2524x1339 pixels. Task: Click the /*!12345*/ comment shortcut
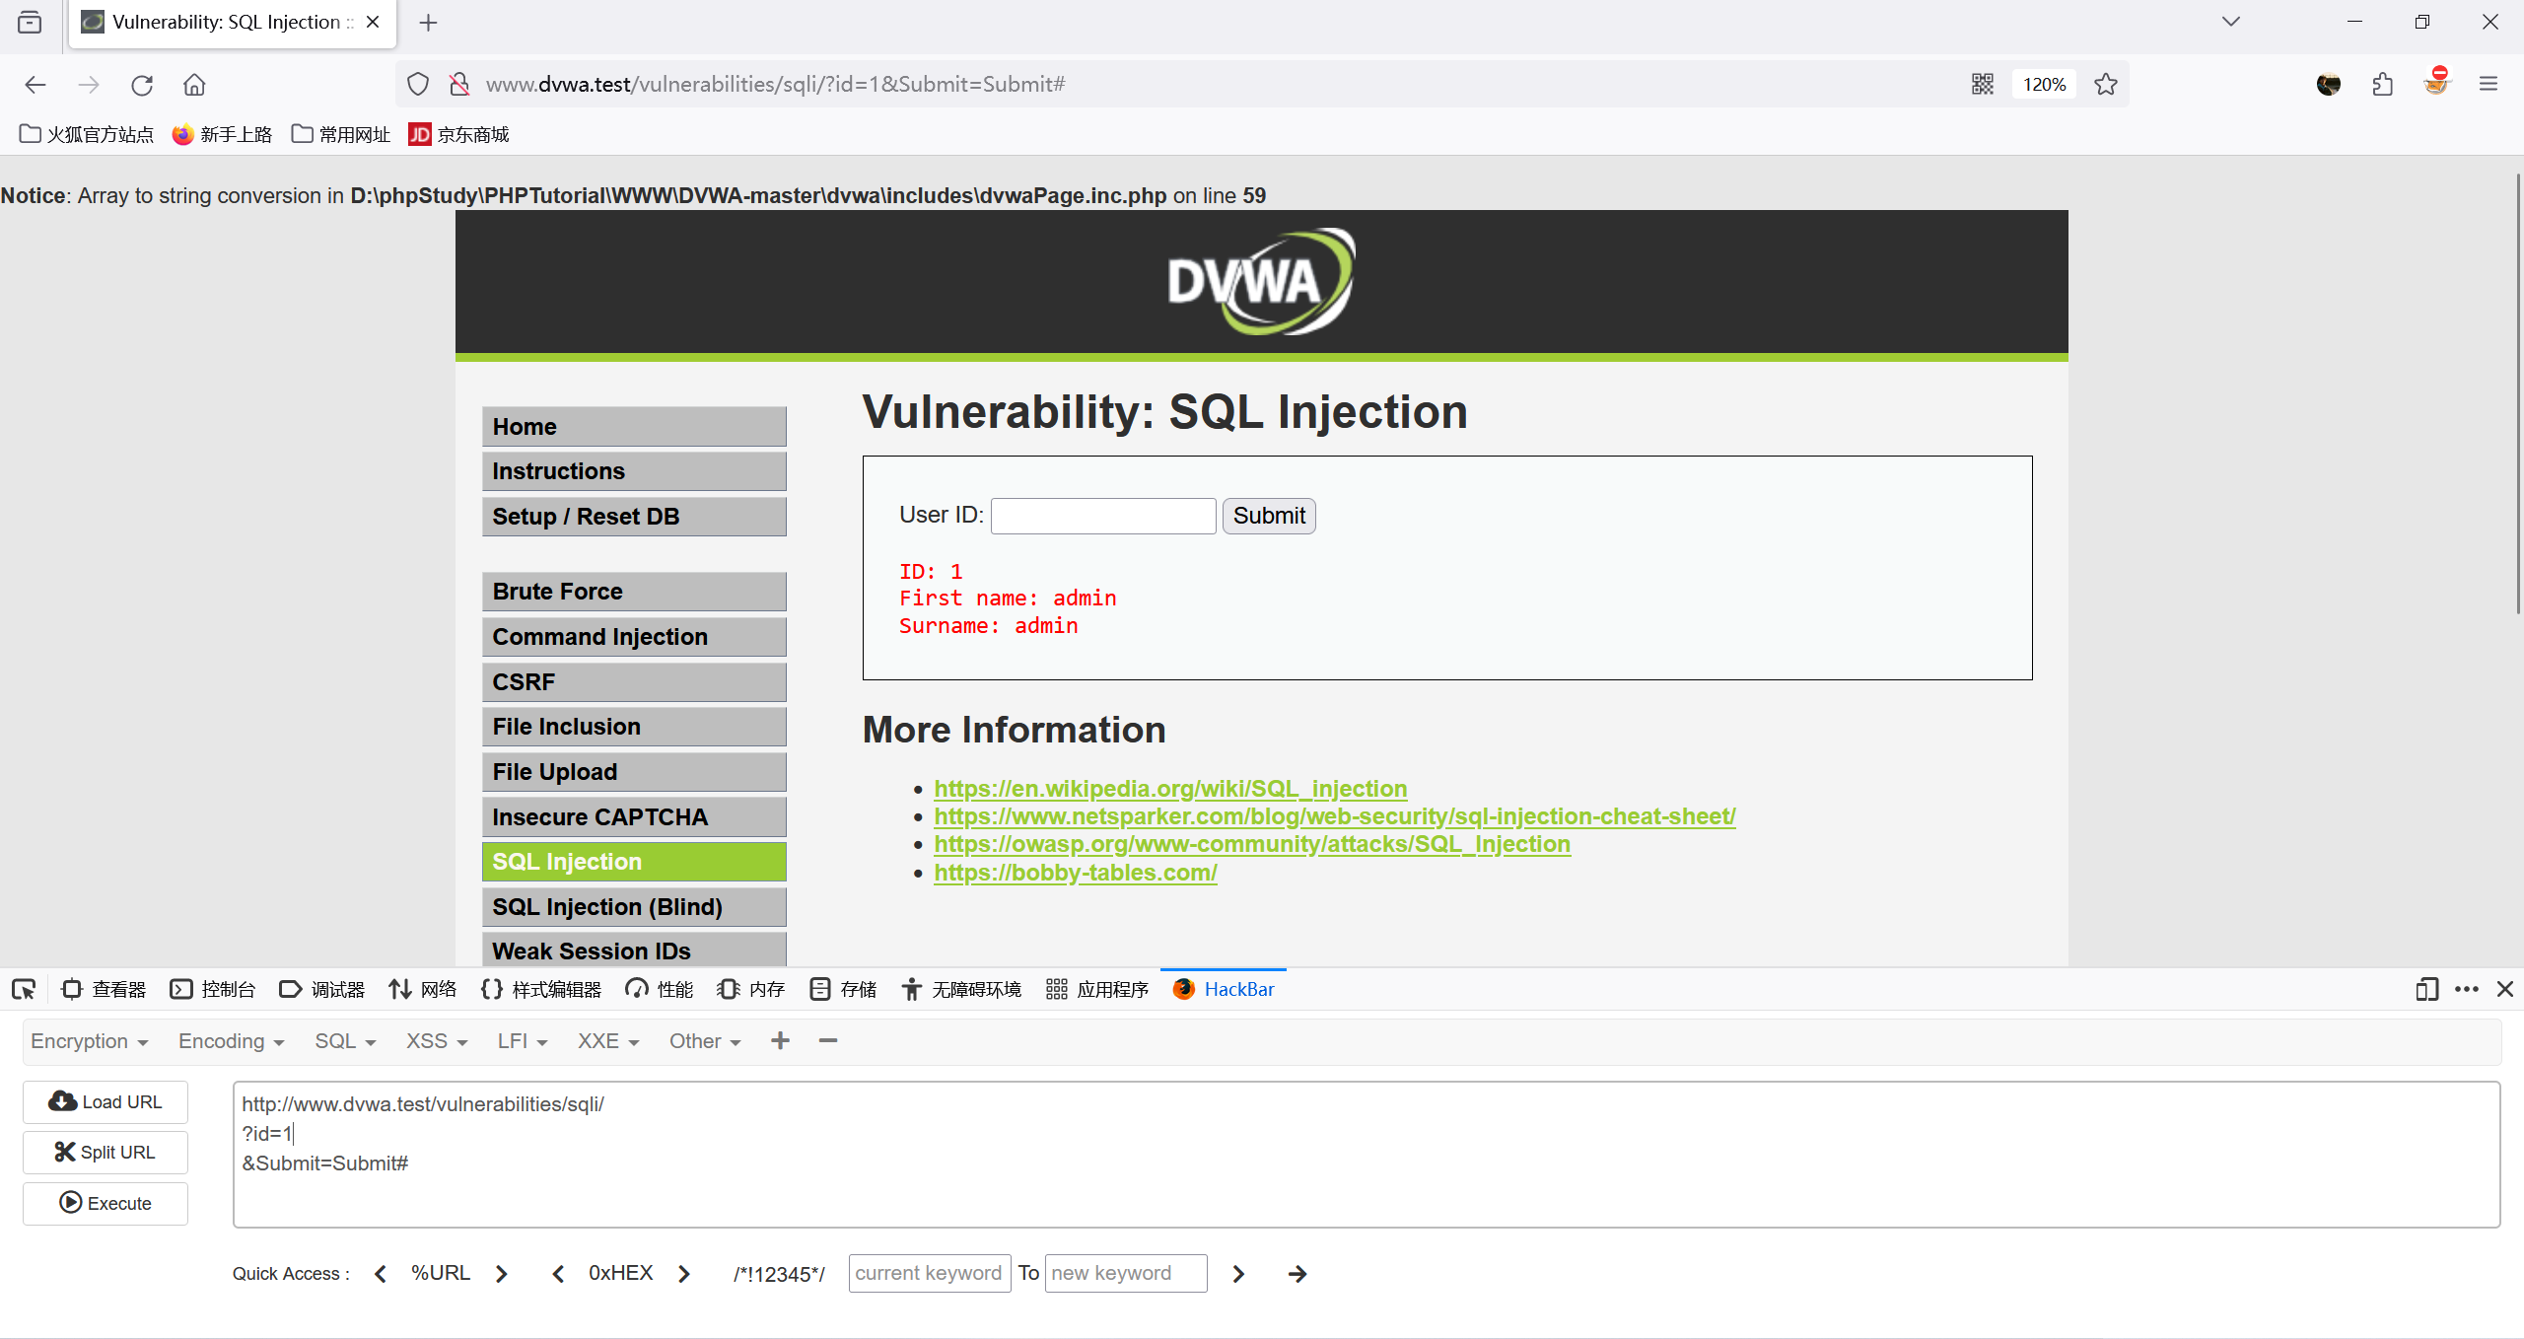click(x=779, y=1274)
